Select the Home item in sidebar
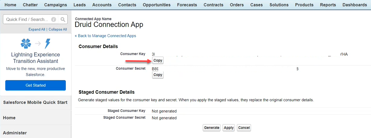 point(9,118)
